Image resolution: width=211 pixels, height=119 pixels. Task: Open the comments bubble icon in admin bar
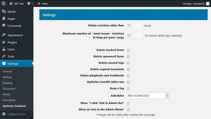point(29,4)
